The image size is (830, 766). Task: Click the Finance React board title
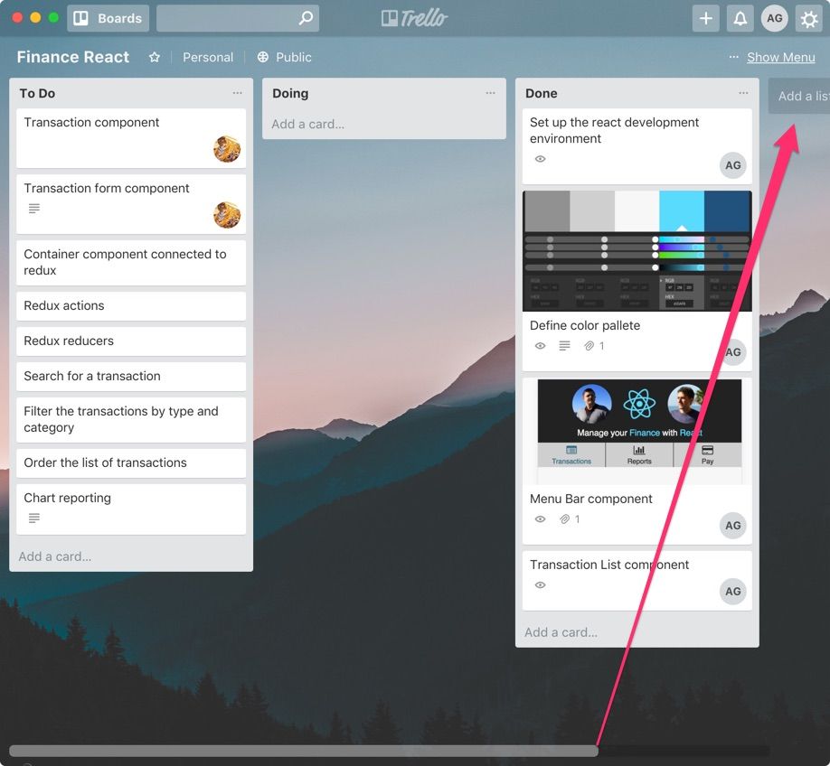pyautogui.click(x=72, y=57)
